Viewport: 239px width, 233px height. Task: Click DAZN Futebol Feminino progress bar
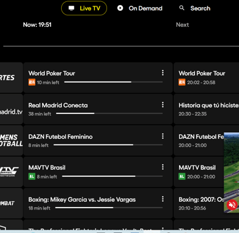[x=108, y=145]
